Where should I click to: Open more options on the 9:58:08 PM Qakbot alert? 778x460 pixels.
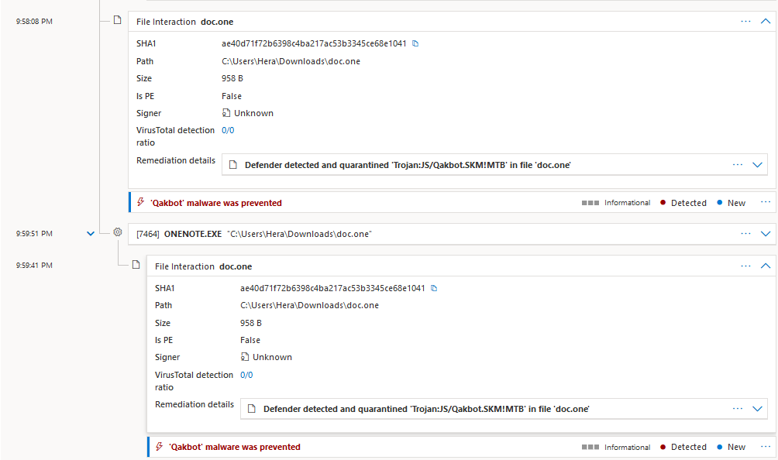pyautogui.click(x=766, y=202)
